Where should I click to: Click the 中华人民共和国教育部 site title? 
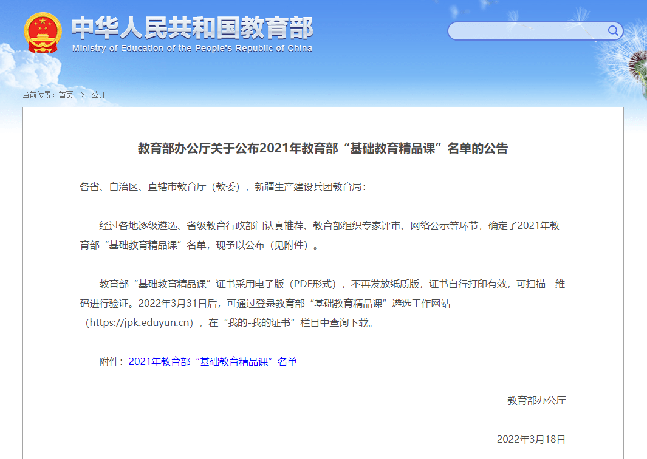click(193, 28)
